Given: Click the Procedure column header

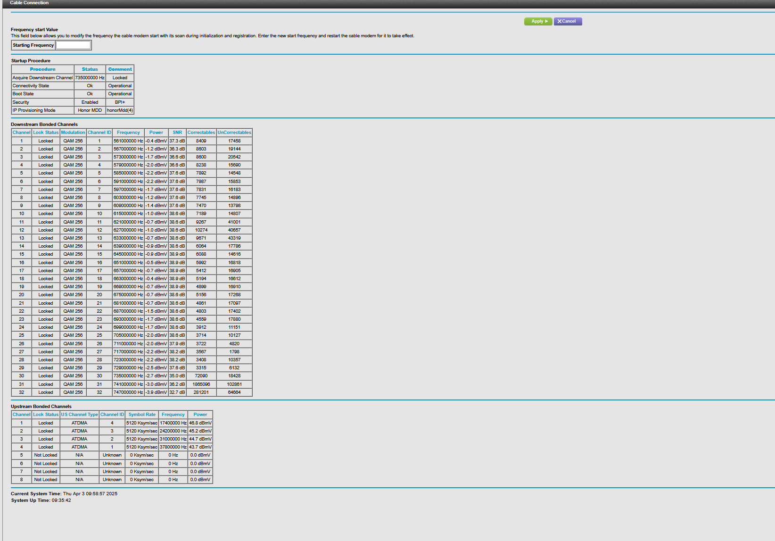Looking at the screenshot, I should pyautogui.click(x=43, y=69).
